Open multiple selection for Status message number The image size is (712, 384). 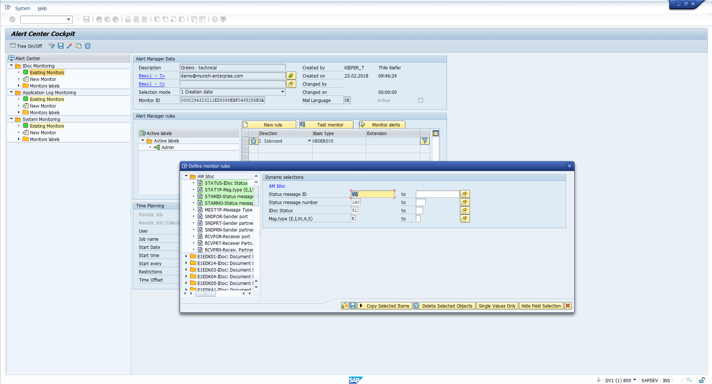tap(465, 202)
